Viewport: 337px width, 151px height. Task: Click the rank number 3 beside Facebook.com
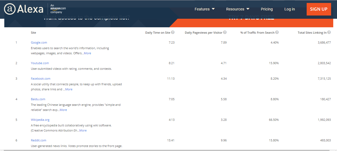pyautogui.click(x=16, y=79)
